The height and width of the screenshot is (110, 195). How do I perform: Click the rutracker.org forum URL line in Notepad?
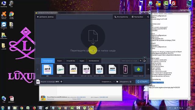coord(165,88)
